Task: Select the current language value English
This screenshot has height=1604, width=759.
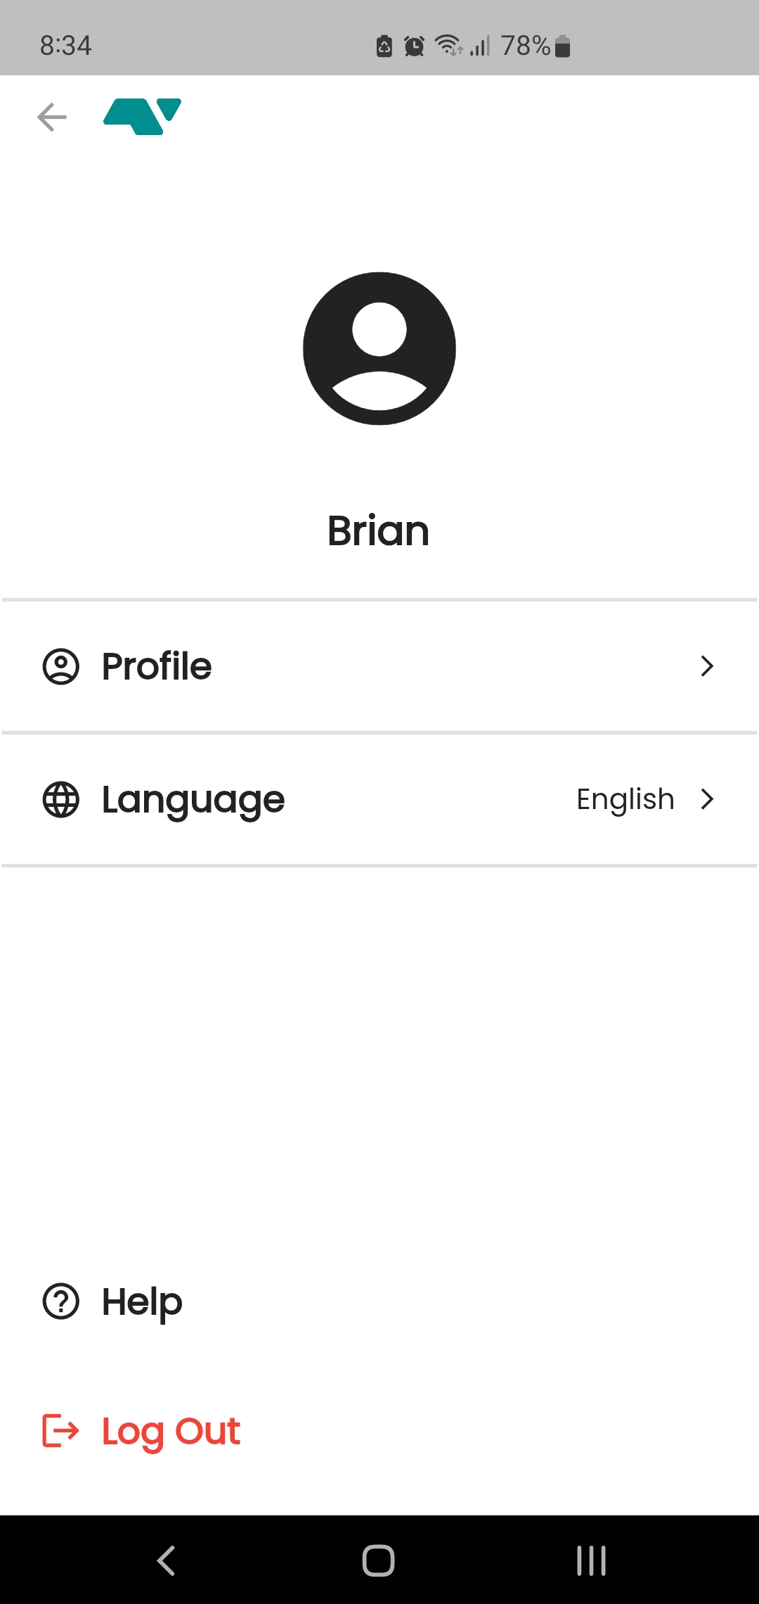Action: [625, 799]
